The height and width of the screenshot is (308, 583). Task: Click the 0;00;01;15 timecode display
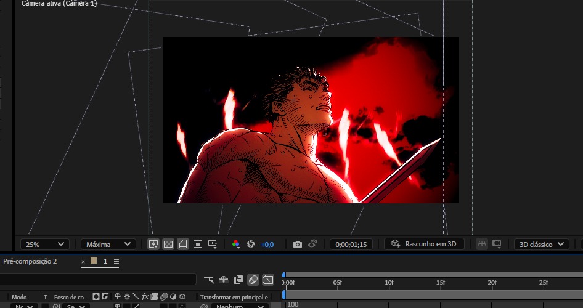point(351,244)
